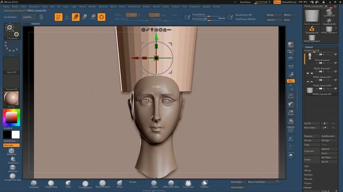
Task: Expand the Boolean section
Action: tap(309, 174)
